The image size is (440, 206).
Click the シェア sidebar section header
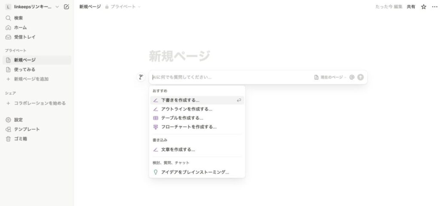tap(10, 93)
